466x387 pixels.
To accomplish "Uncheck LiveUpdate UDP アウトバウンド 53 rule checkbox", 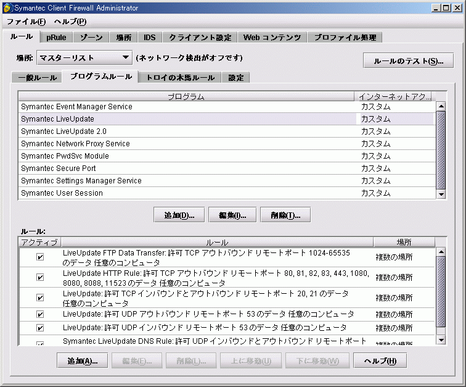I will pos(40,314).
